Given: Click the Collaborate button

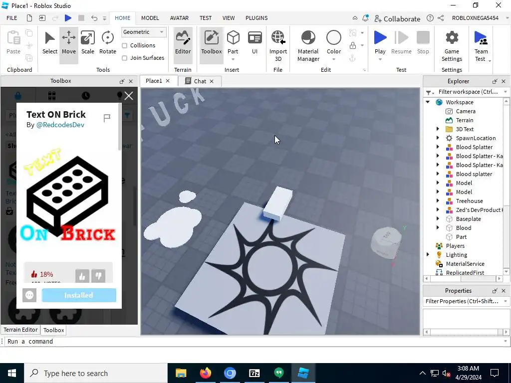Looking at the screenshot, I should click(397, 18).
